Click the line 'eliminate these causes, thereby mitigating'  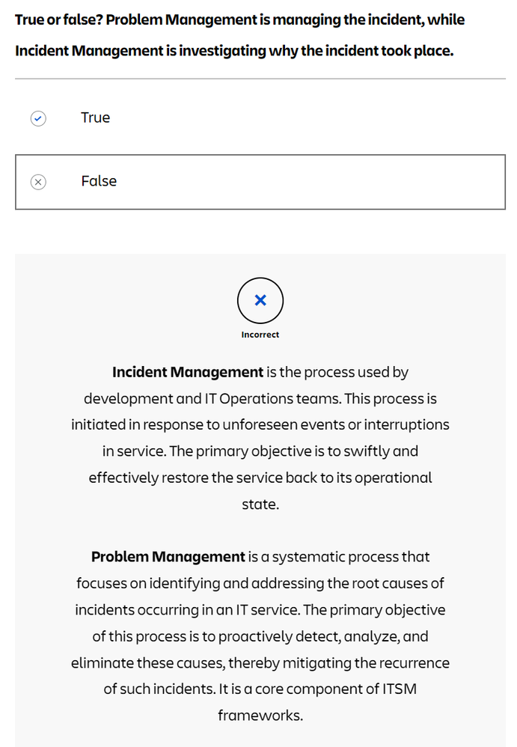pos(260,662)
